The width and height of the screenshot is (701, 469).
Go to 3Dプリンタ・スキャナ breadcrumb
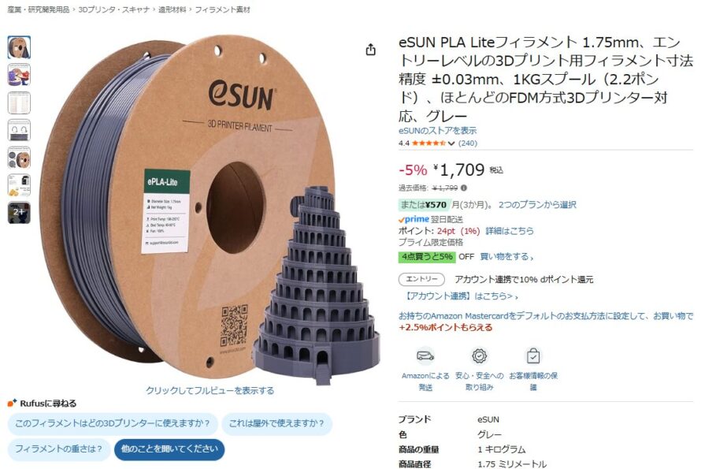click(113, 9)
